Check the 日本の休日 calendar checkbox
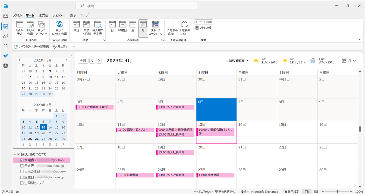 pyautogui.click(x=22, y=172)
